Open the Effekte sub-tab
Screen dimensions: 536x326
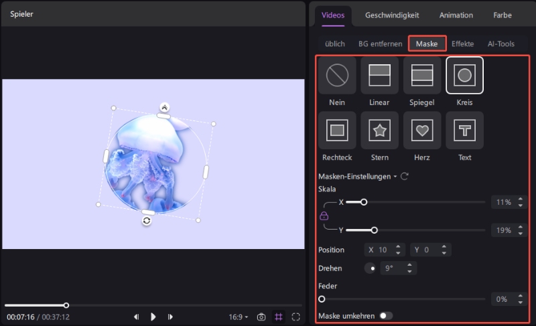462,44
